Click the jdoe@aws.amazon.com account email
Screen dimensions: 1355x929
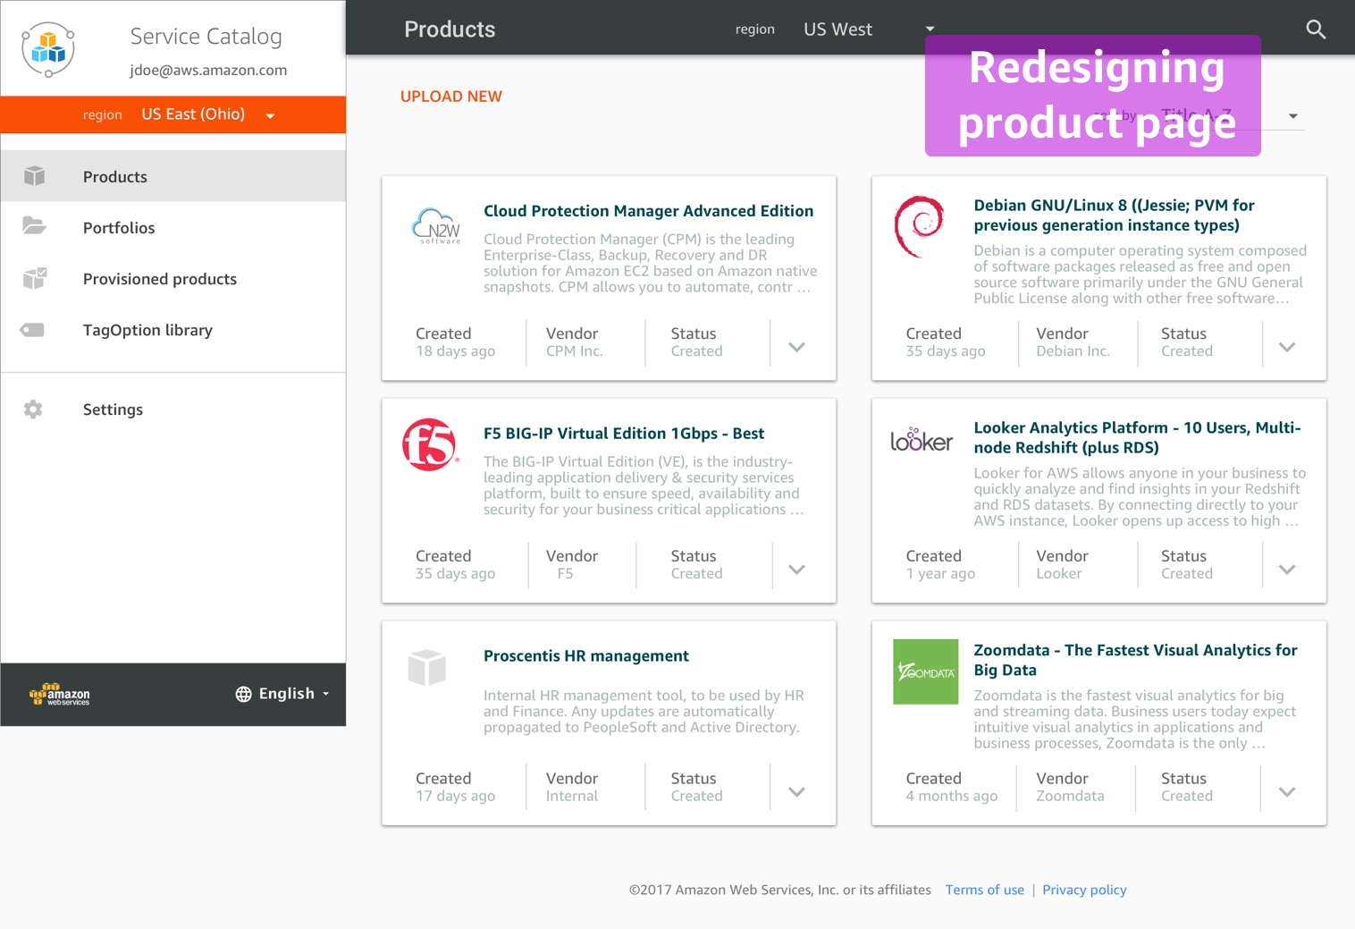click(208, 70)
